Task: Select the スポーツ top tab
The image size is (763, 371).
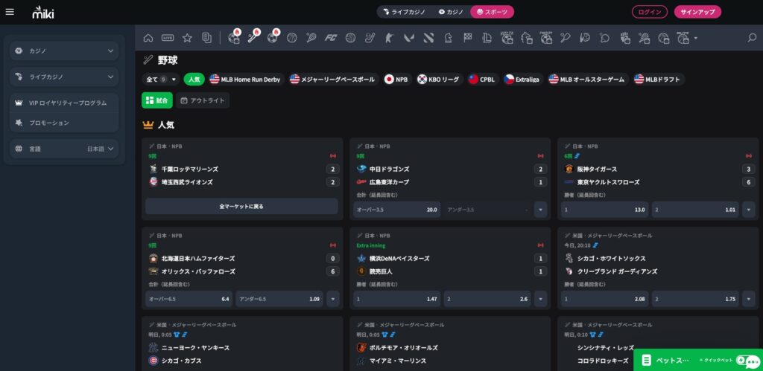Action: coord(492,12)
